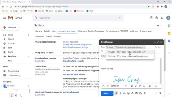Screen dimensions: 172x97
Task: Expand More labels in sidebar
Action: (10, 61)
